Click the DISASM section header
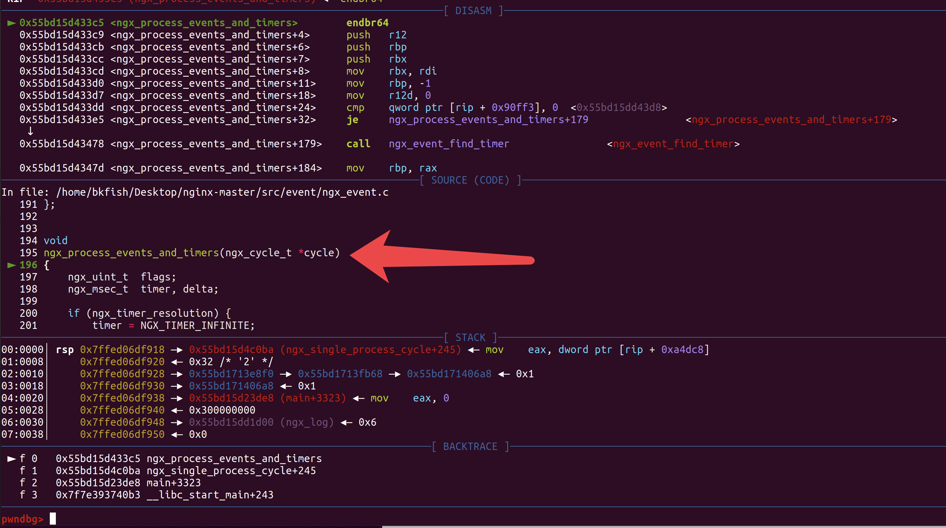 click(473, 11)
